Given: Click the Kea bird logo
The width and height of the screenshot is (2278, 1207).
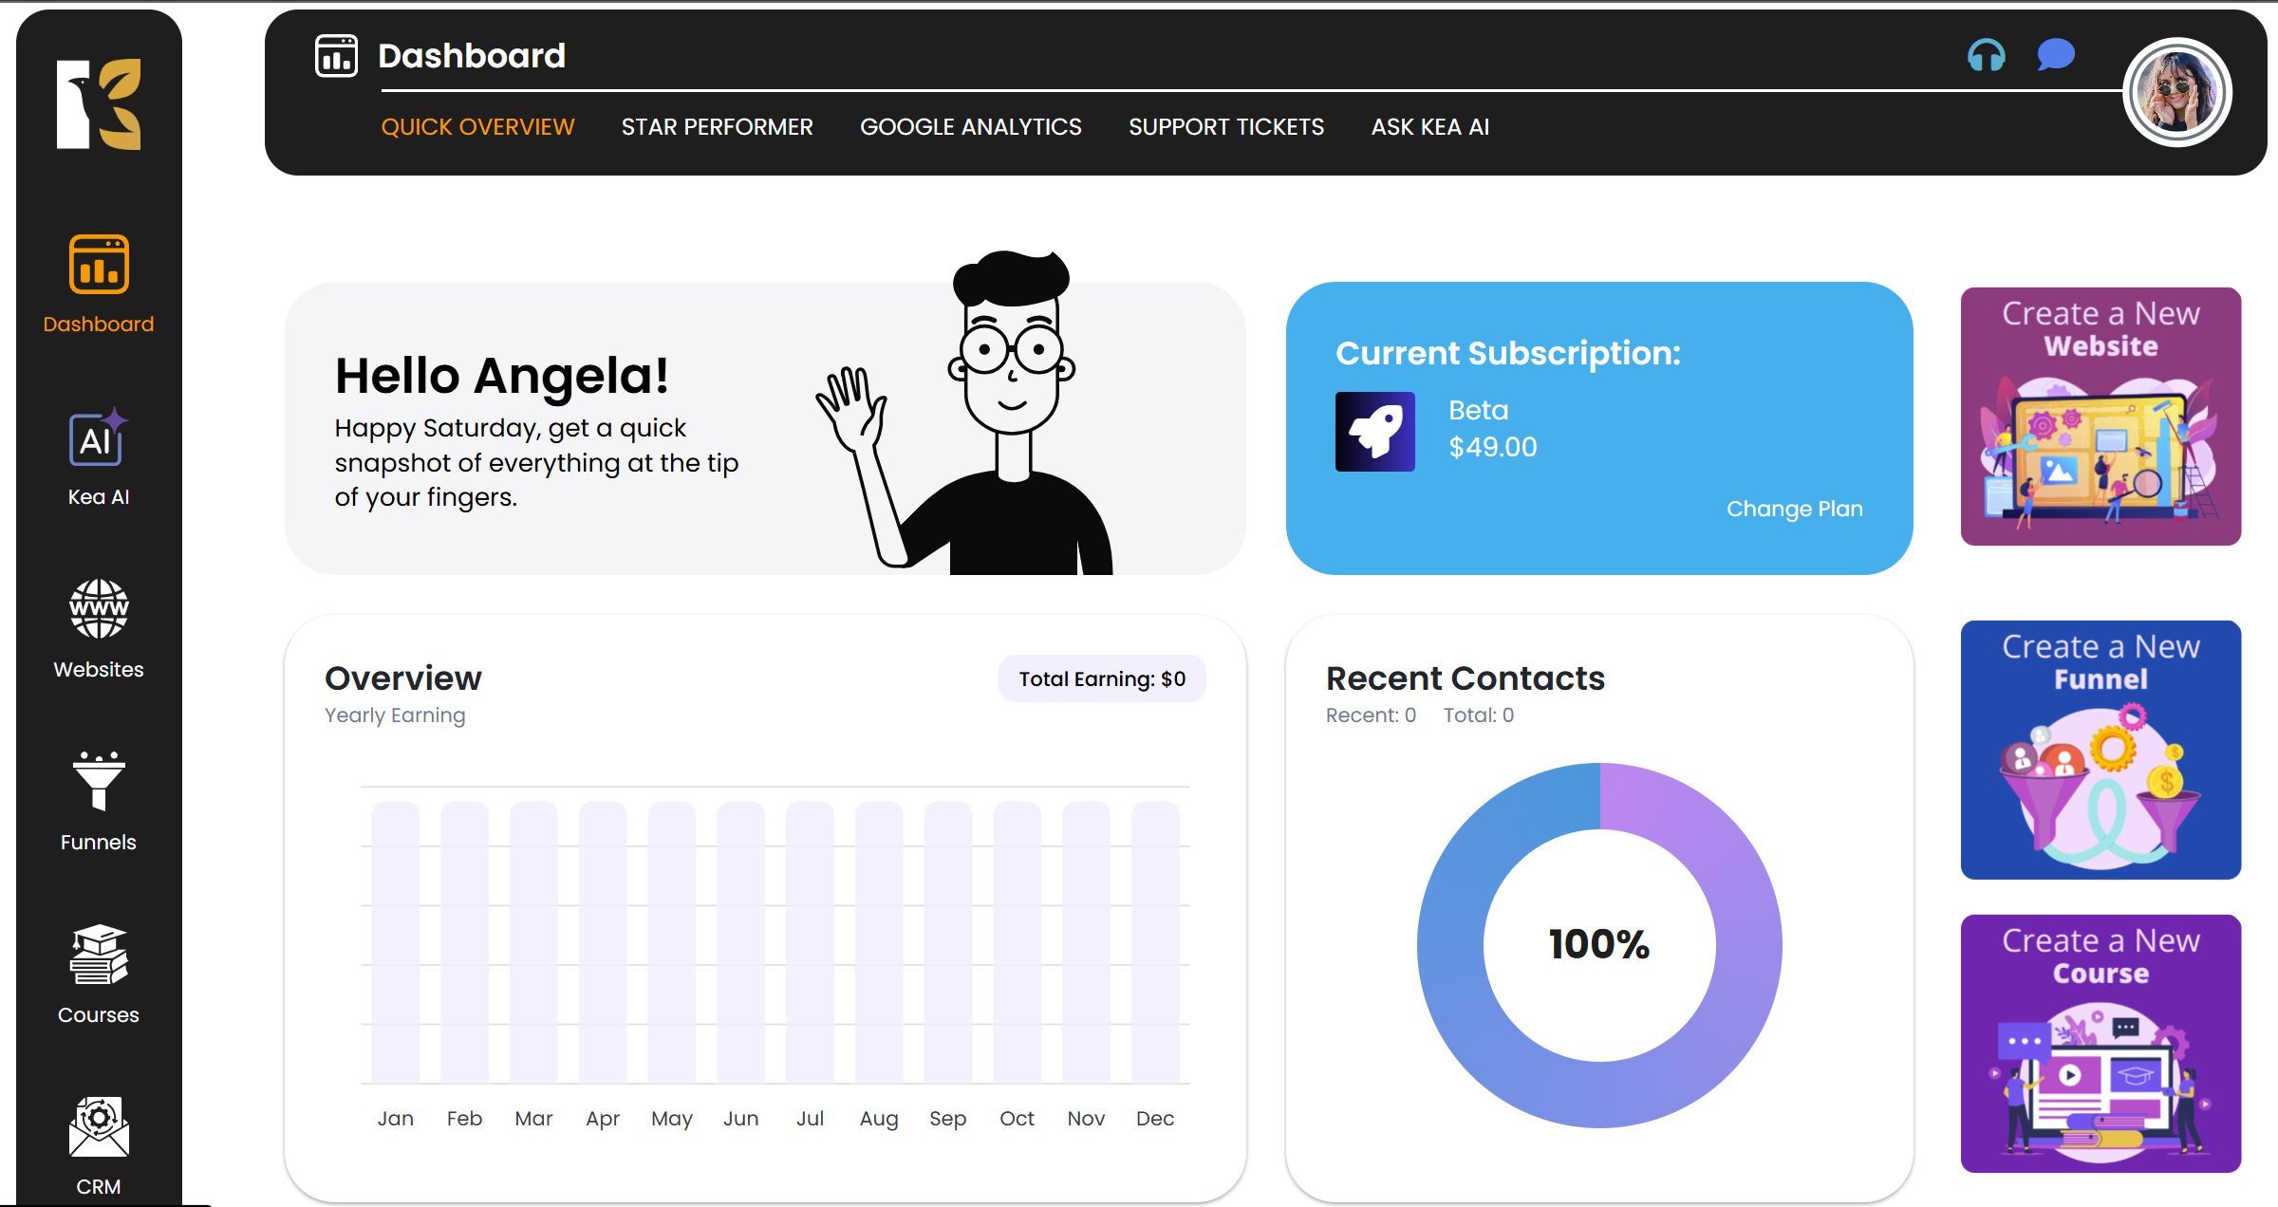Looking at the screenshot, I should point(99,104).
